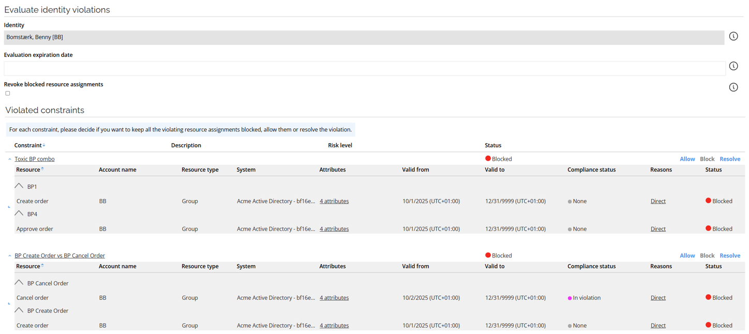The image size is (749, 334).
Task: Open the Toxic BP combo constraint link
Action: (34, 159)
